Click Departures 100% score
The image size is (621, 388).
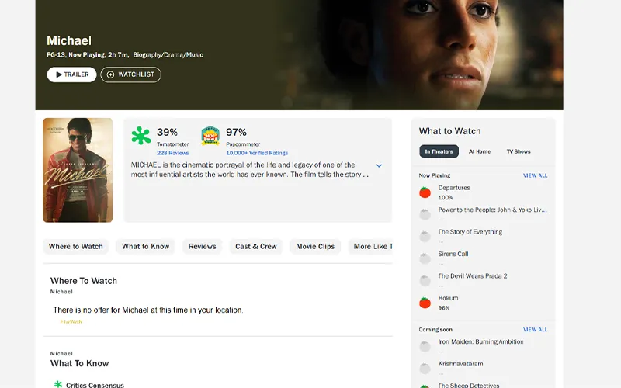tap(446, 198)
